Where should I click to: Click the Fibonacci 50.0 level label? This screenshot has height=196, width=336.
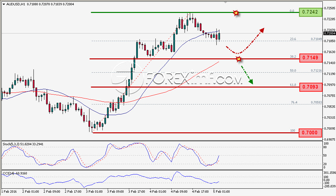tap(293, 71)
